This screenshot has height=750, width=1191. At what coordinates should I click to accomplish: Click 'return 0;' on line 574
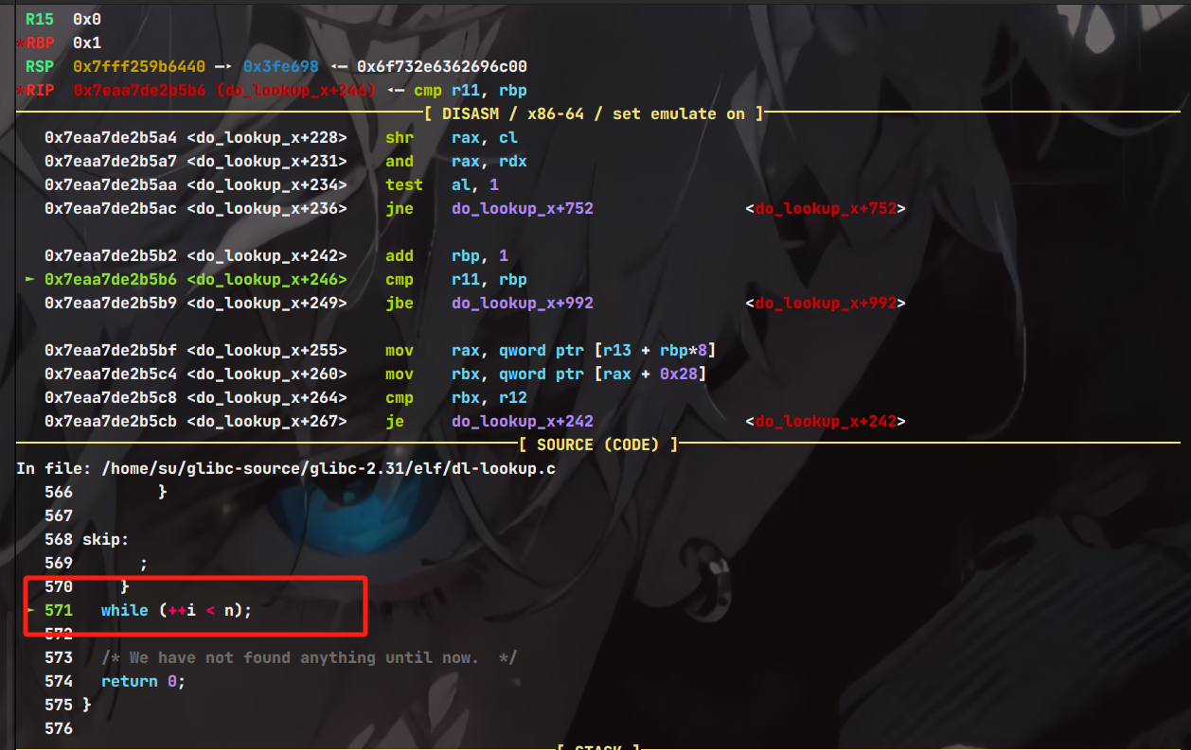click(x=144, y=681)
